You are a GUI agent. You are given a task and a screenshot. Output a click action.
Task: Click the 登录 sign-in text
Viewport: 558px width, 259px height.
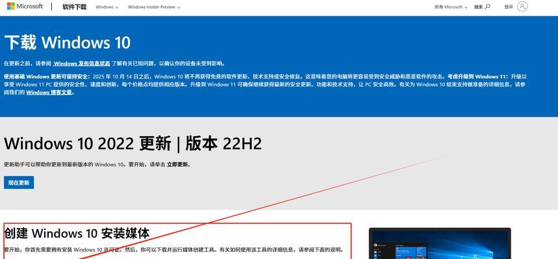pyautogui.click(x=509, y=6)
